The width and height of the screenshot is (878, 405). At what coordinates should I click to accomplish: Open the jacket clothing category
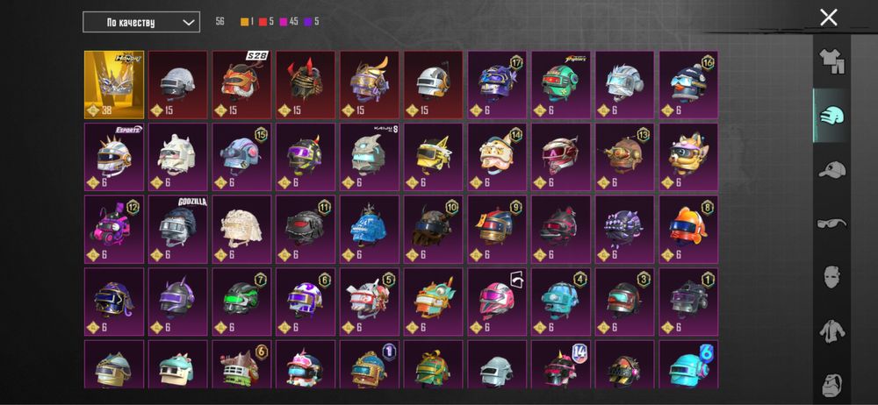point(832,331)
